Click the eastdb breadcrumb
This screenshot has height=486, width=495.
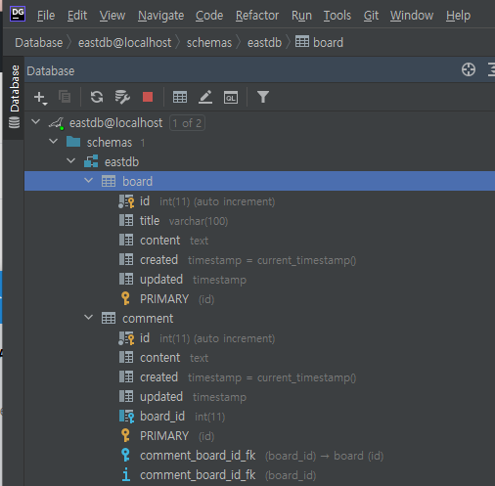pos(264,43)
